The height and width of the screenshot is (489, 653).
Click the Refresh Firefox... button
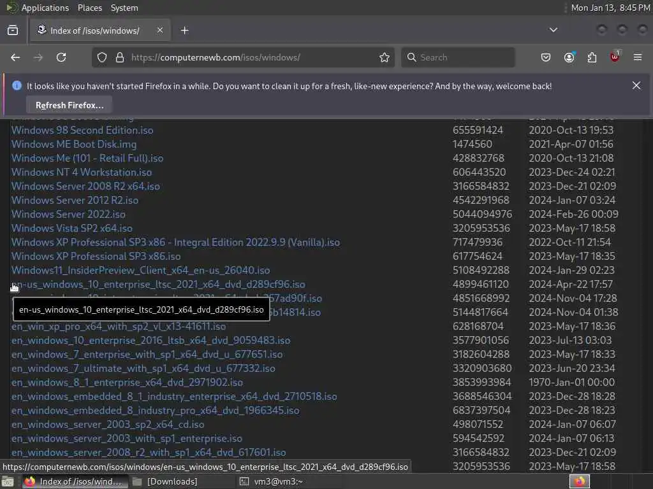[x=70, y=105]
